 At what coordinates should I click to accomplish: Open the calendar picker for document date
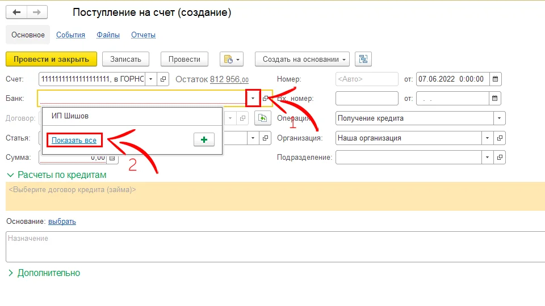[495, 79]
